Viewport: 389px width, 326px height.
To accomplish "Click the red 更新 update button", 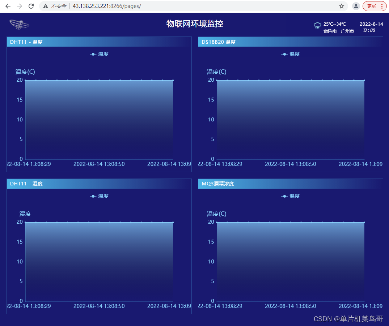I will point(375,6).
